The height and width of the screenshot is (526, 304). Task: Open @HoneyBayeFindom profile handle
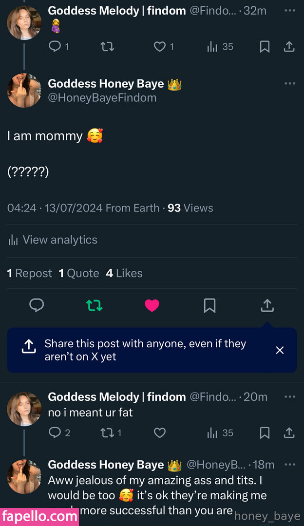click(x=102, y=98)
